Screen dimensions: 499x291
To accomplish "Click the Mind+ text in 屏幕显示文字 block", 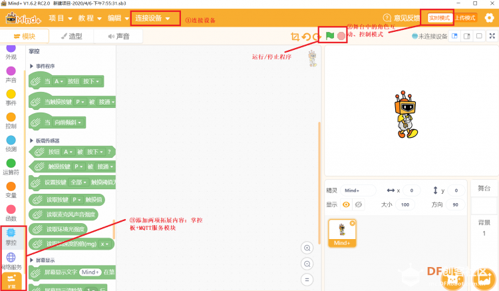I will [90, 272].
